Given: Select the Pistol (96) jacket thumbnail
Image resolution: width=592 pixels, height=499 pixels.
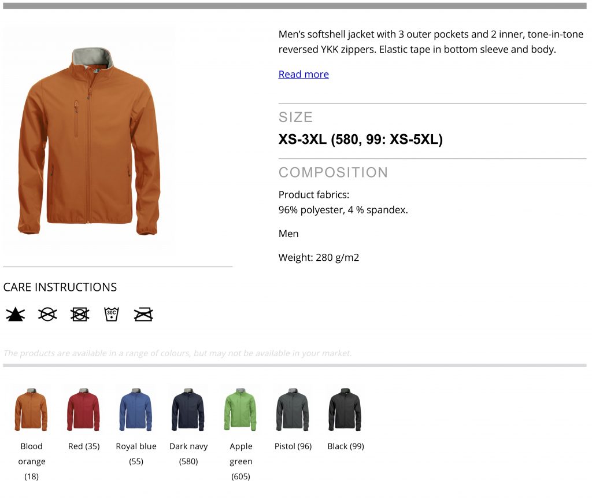Looking at the screenshot, I should point(293,409).
